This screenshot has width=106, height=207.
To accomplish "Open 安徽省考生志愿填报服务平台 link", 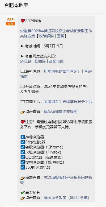I will [68, 102].
